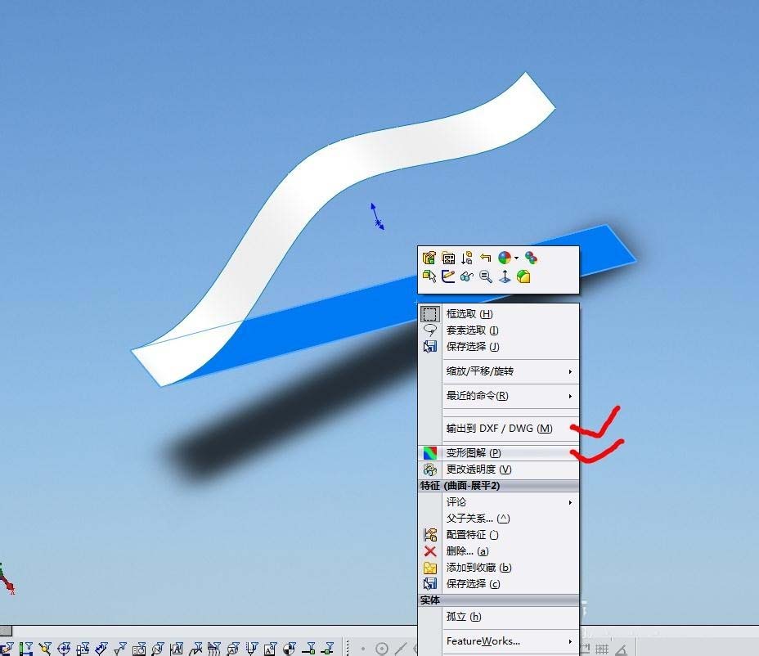This screenshot has height=656, width=759.
Task: Click the green and yellow solid block icon
Action: [523, 276]
